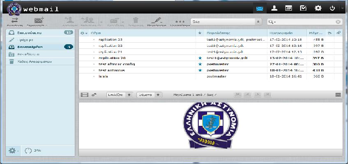Toggle star on test after rc config
Viewport: 348px width, 164px height.
tap(200, 64)
